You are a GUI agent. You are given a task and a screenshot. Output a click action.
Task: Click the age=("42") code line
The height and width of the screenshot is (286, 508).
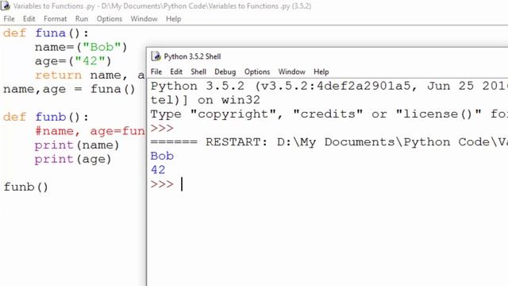coord(73,61)
